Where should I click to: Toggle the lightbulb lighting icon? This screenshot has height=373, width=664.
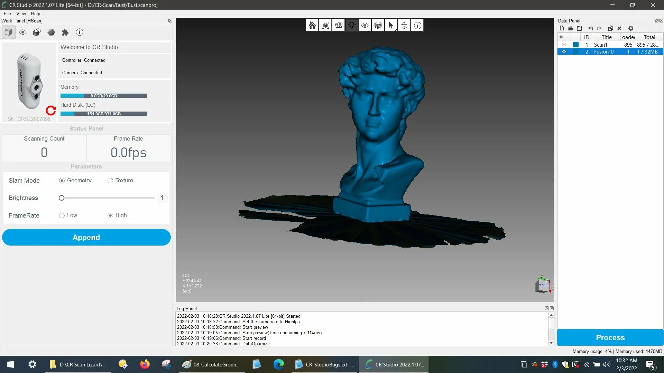click(352, 25)
